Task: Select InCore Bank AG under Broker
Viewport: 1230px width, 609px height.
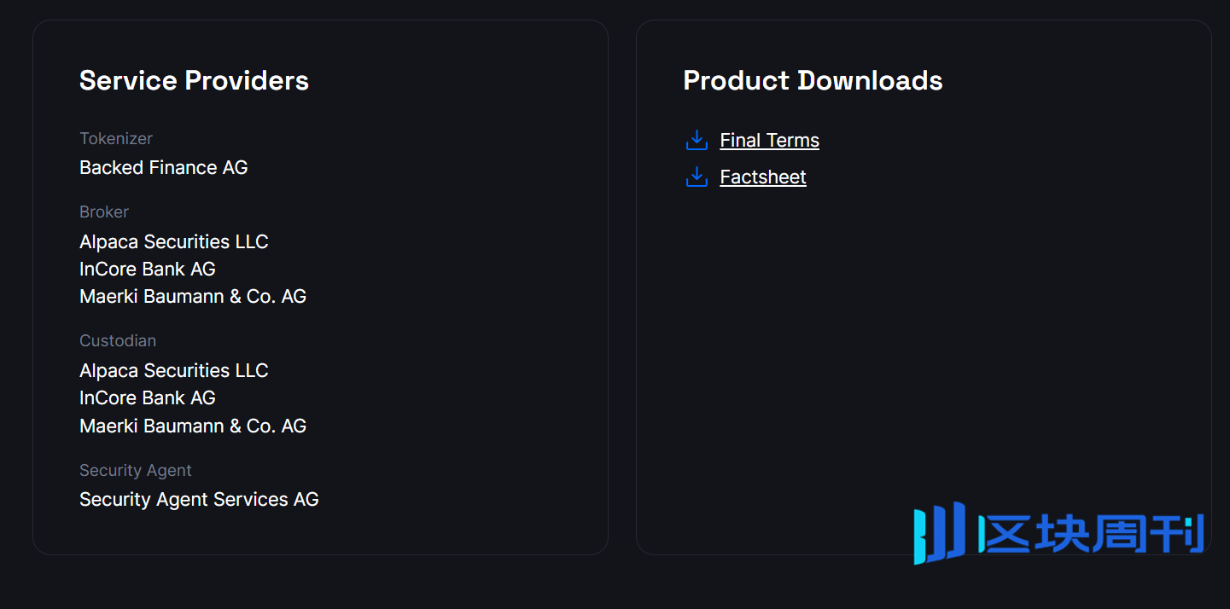Action: tap(148, 269)
